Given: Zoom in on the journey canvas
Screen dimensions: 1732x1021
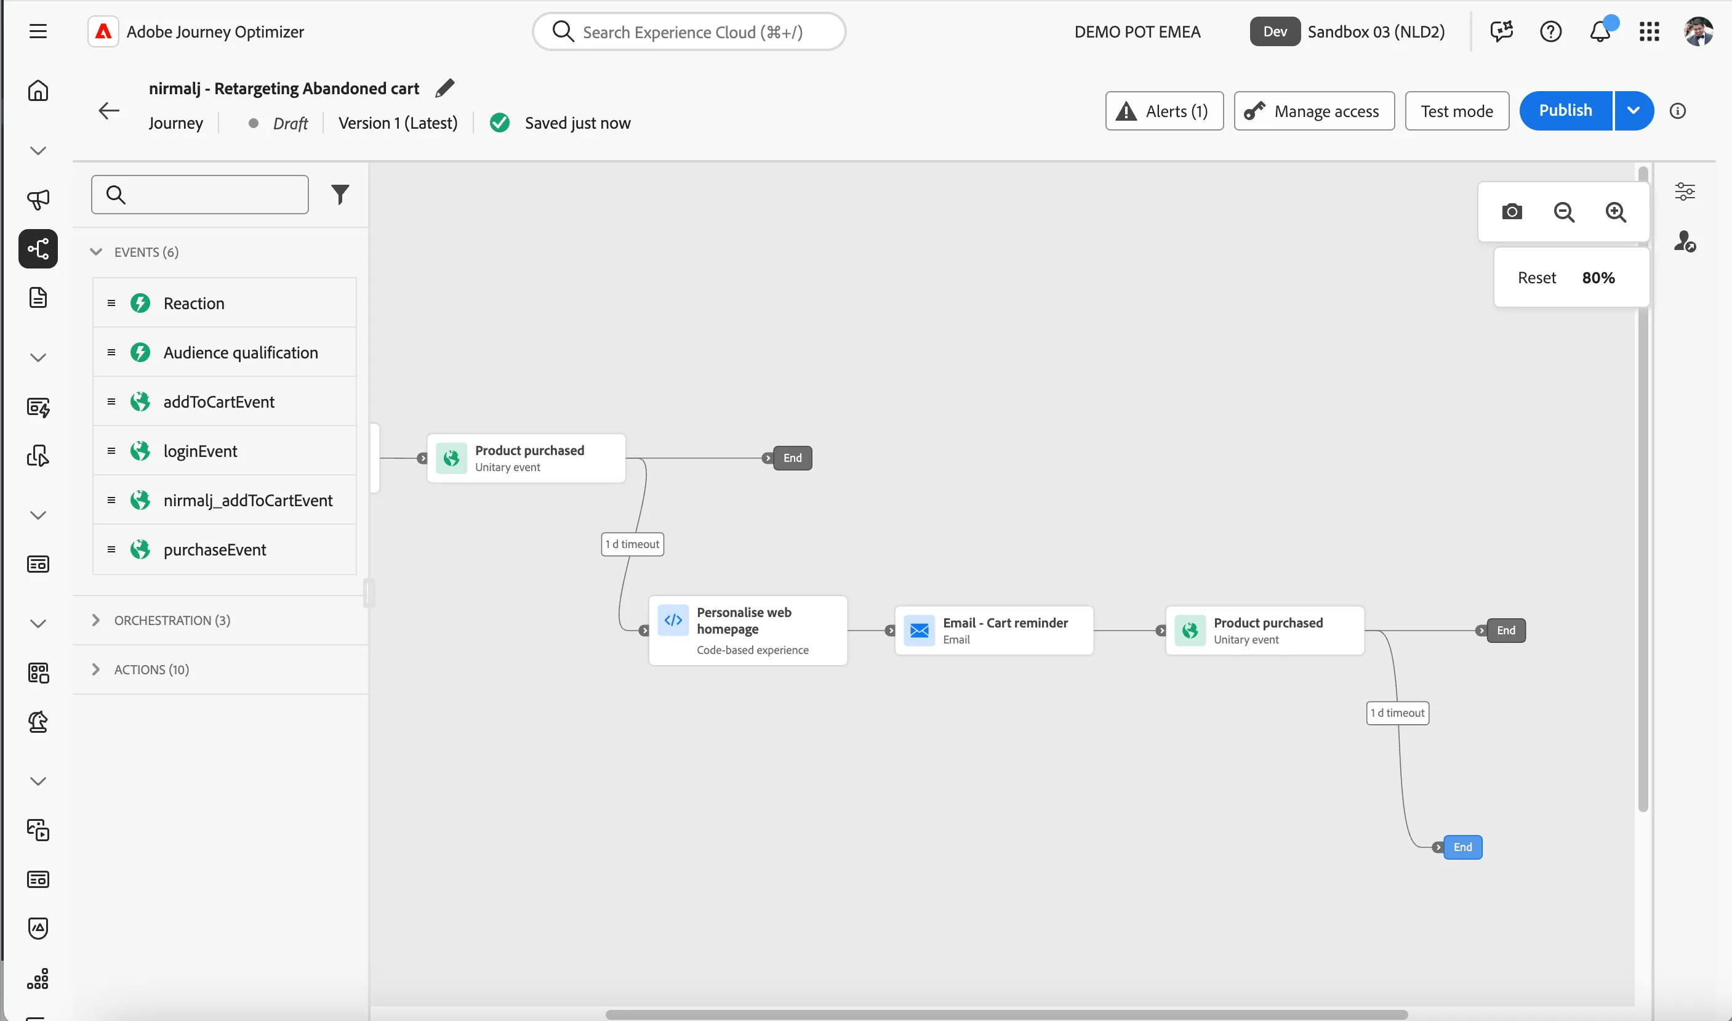Looking at the screenshot, I should pos(1615,212).
